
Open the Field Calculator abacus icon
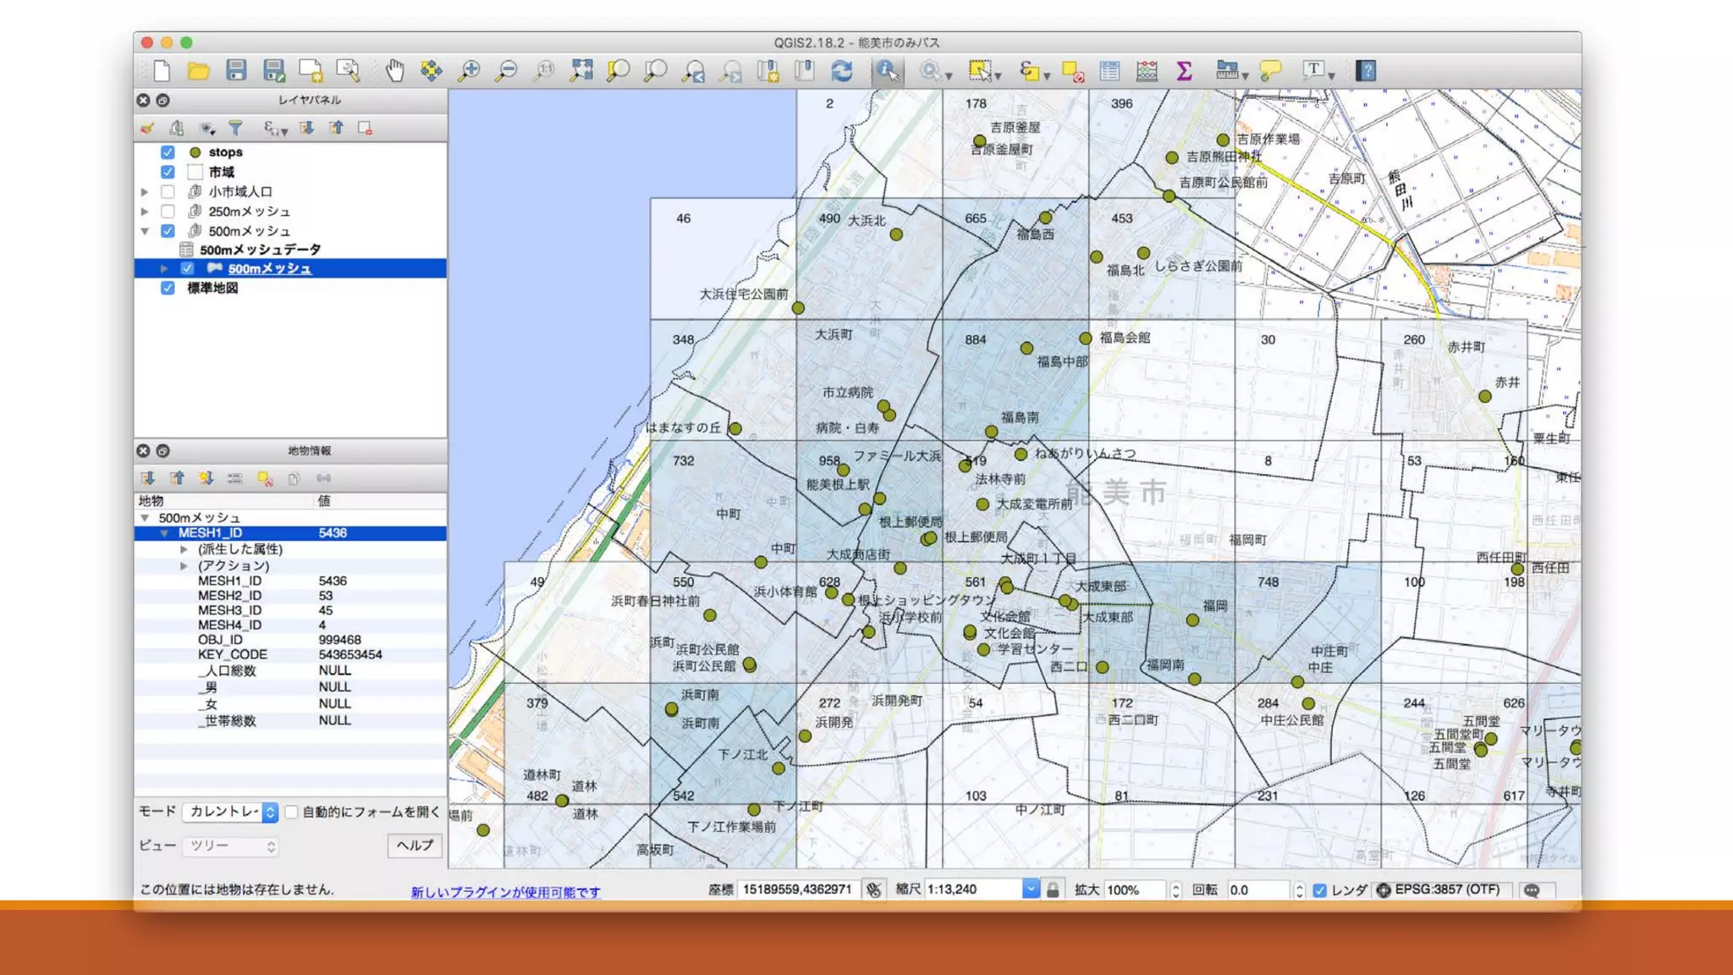pyautogui.click(x=1147, y=71)
